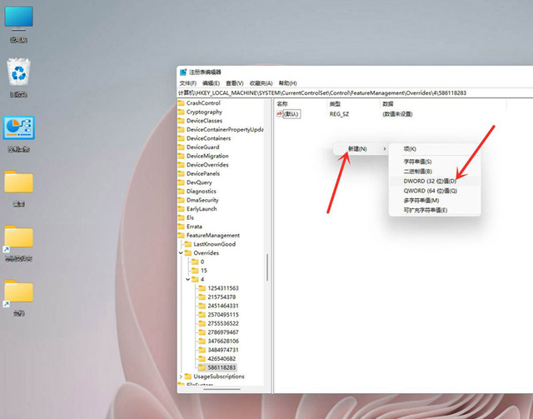The width and height of the screenshot is (533, 419).
Task: Click folder icon beside Errata key
Action: click(x=182, y=227)
